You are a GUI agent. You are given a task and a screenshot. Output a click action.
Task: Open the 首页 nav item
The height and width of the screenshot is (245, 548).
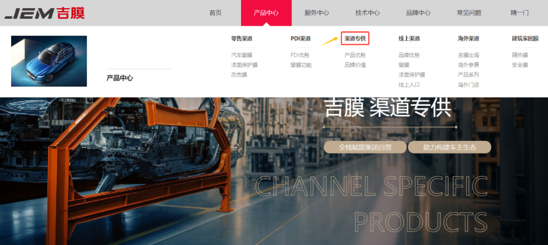pos(215,13)
